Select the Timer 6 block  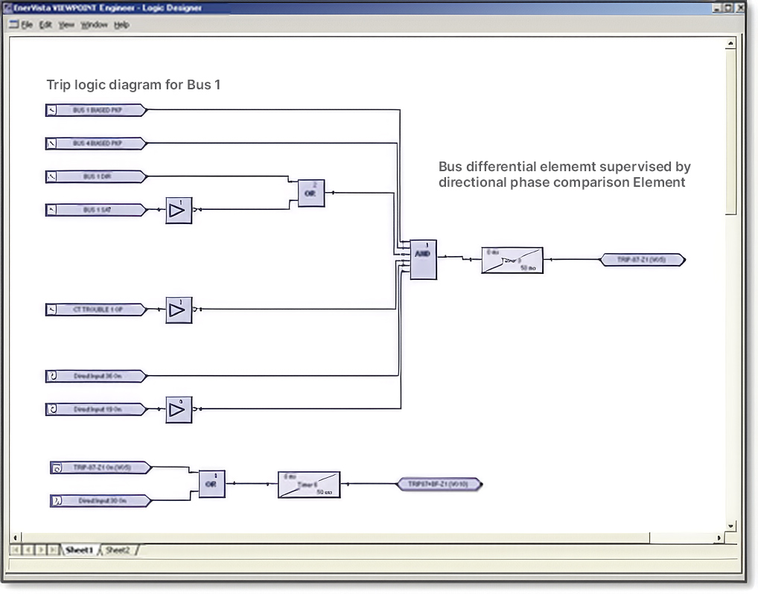tap(309, 485)
